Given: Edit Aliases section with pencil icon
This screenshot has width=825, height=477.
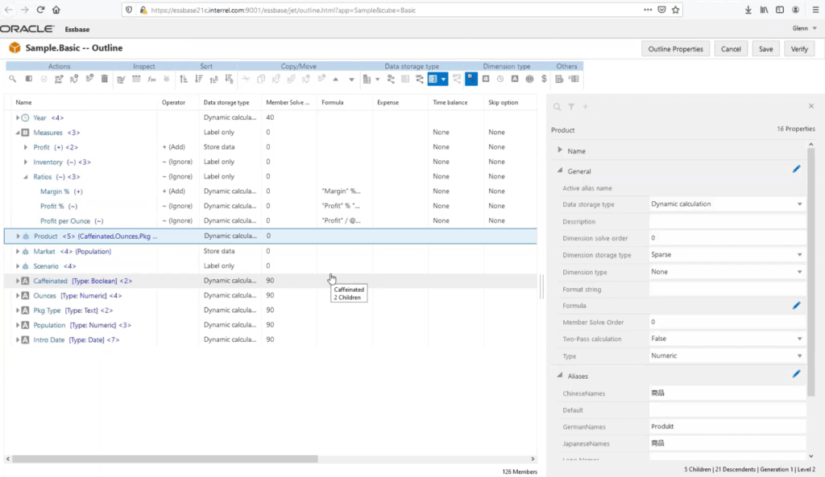Looking at the screenshot, I should coord(797,373).
